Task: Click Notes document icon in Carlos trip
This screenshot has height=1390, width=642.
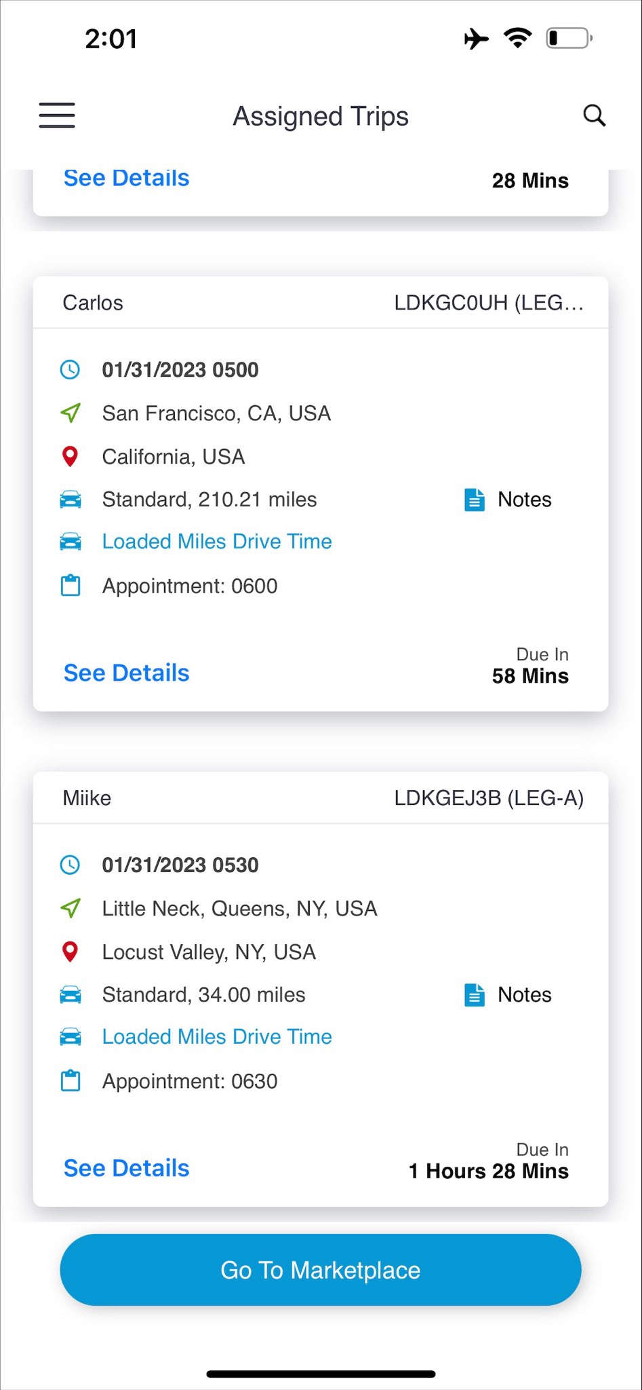Action: click(x=475, y=500)
